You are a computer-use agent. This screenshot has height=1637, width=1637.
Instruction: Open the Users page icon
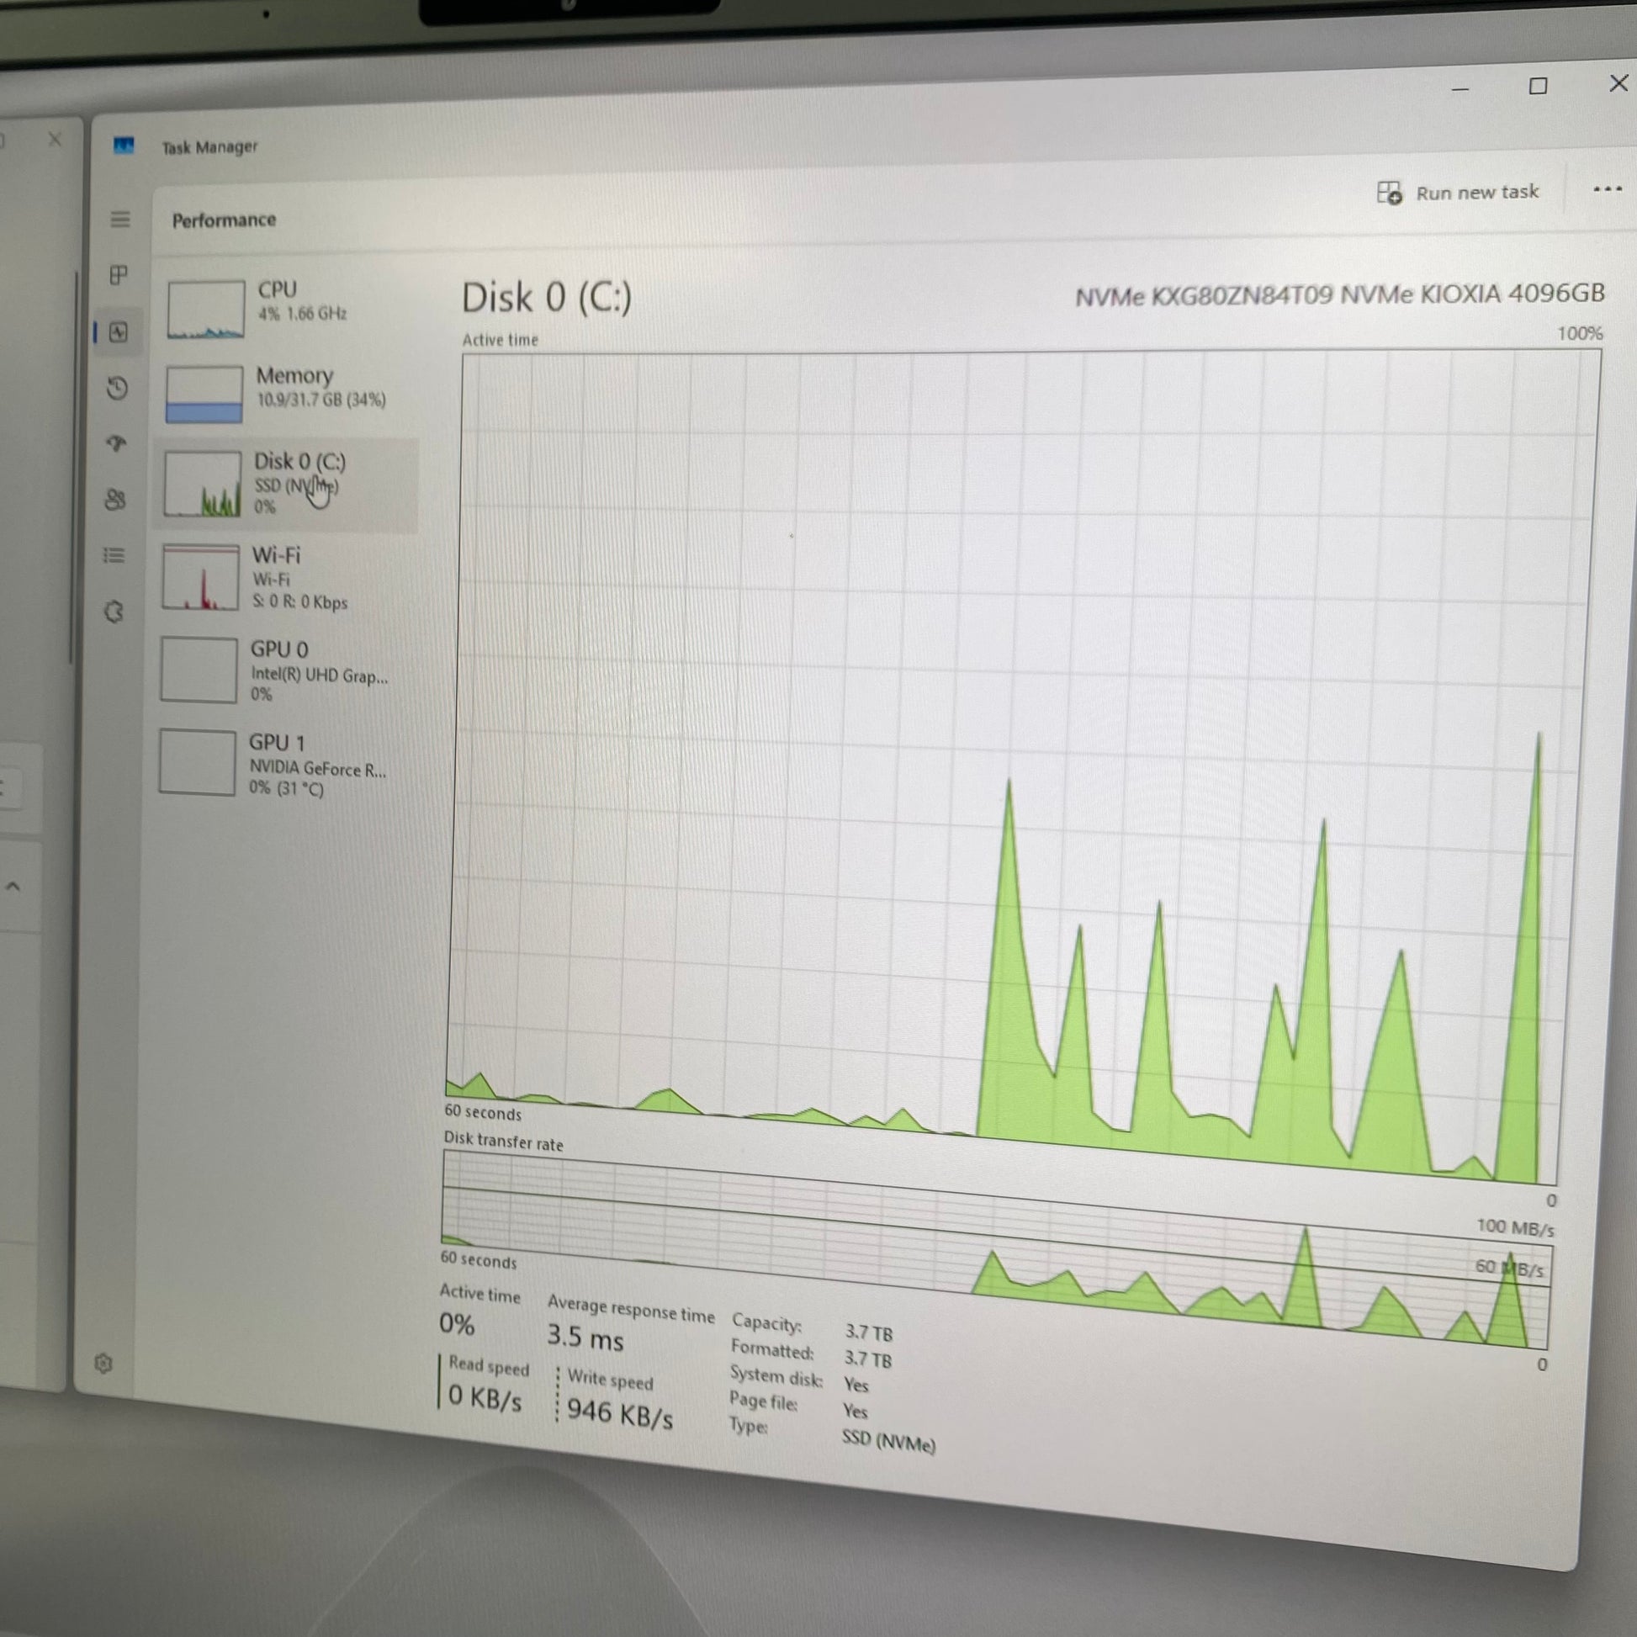[x=116, y=499]
